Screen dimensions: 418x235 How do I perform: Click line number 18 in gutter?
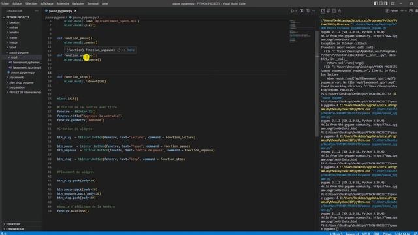click(x=50, y=72)
